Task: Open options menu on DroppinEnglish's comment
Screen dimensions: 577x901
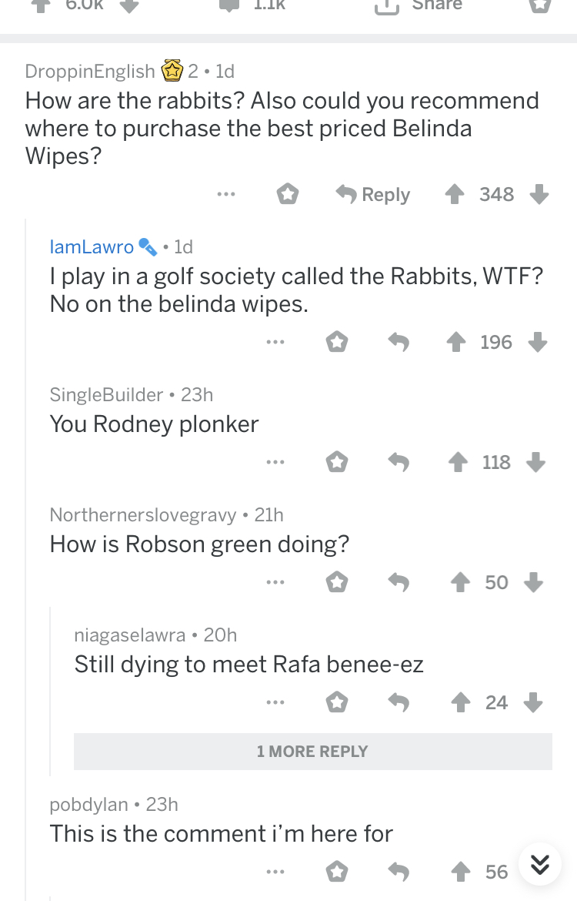Action: coord(225,195)
